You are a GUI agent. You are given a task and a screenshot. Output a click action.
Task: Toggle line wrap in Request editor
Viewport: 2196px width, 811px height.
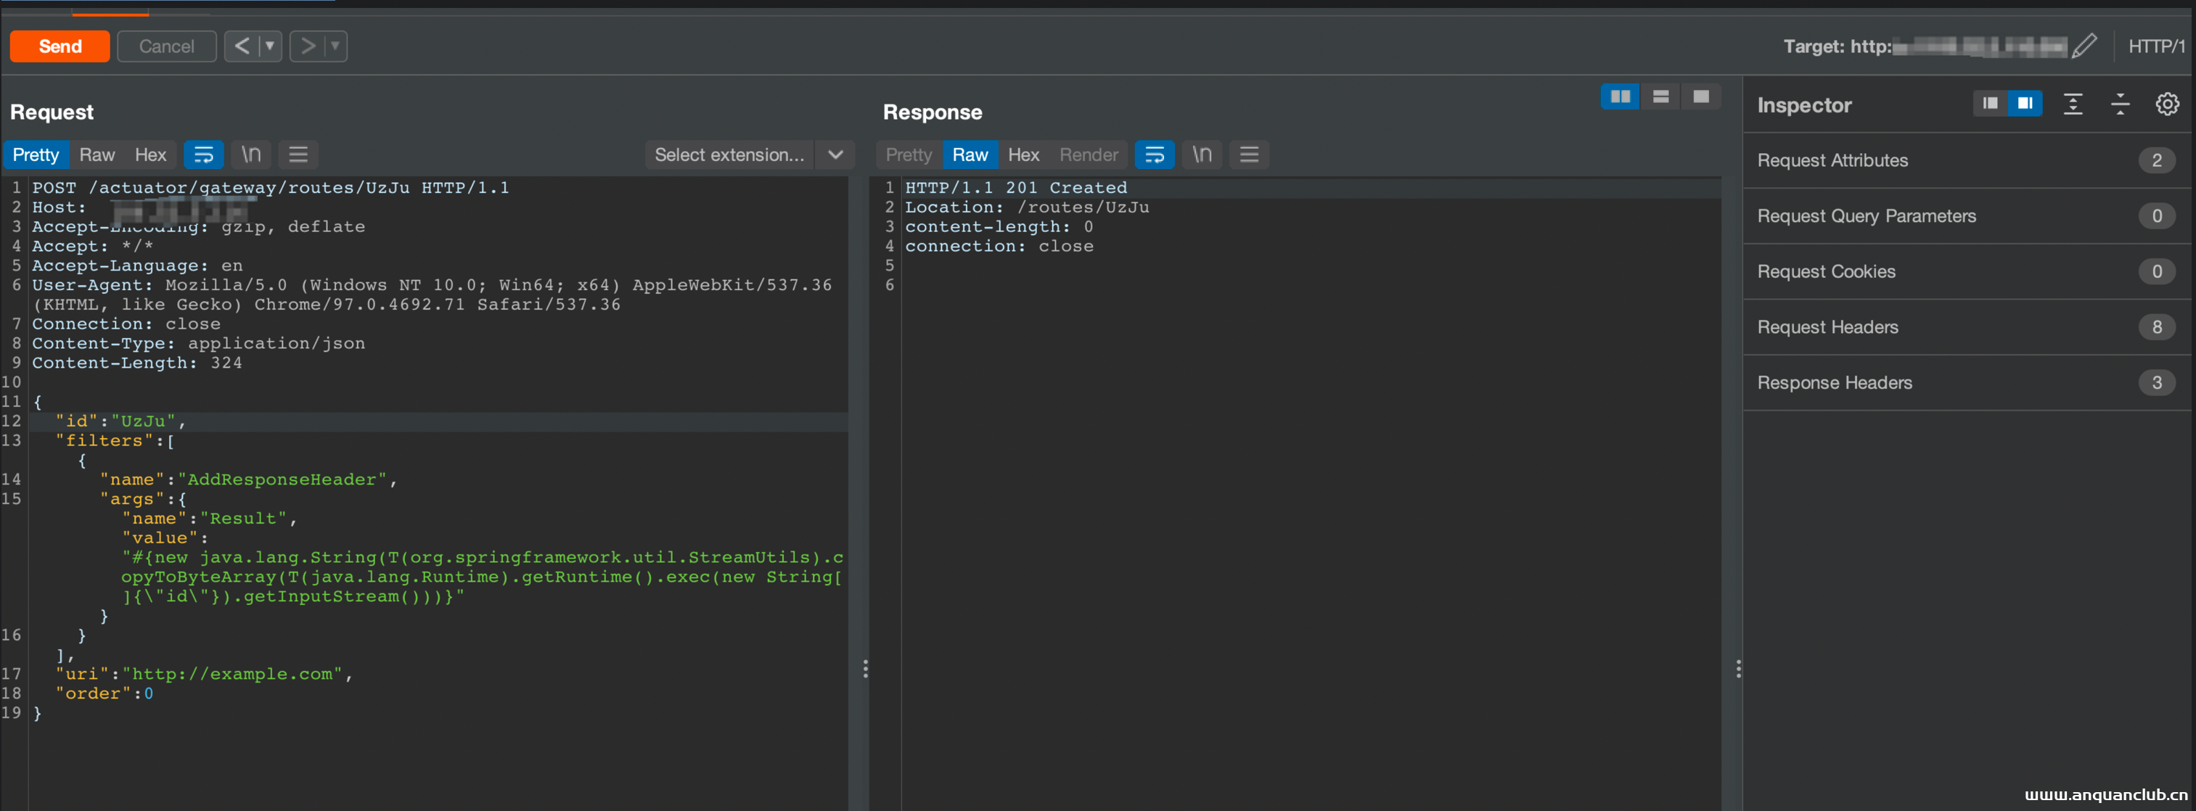pyautogui.click(x=204, y=155)
